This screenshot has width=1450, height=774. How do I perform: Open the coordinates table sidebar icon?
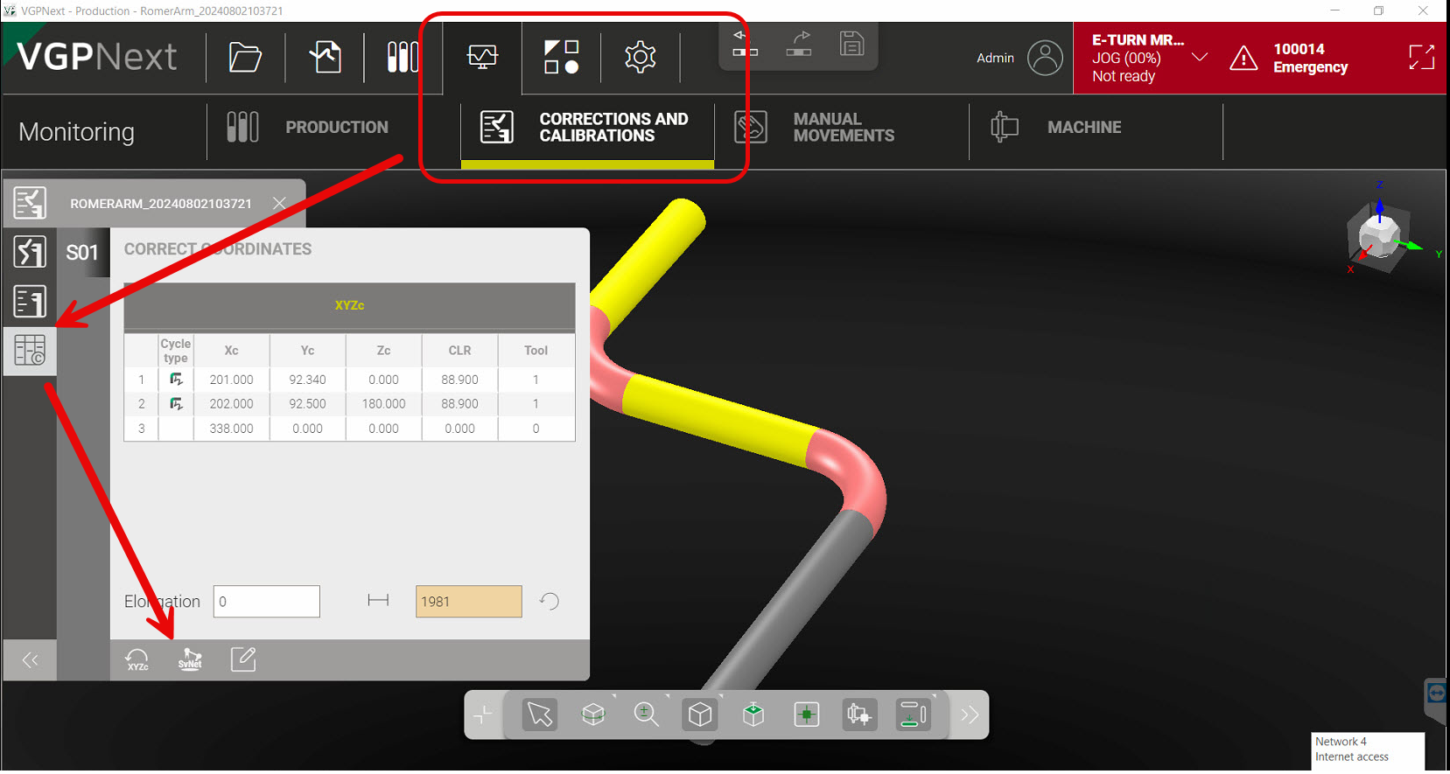click(30, 352)
